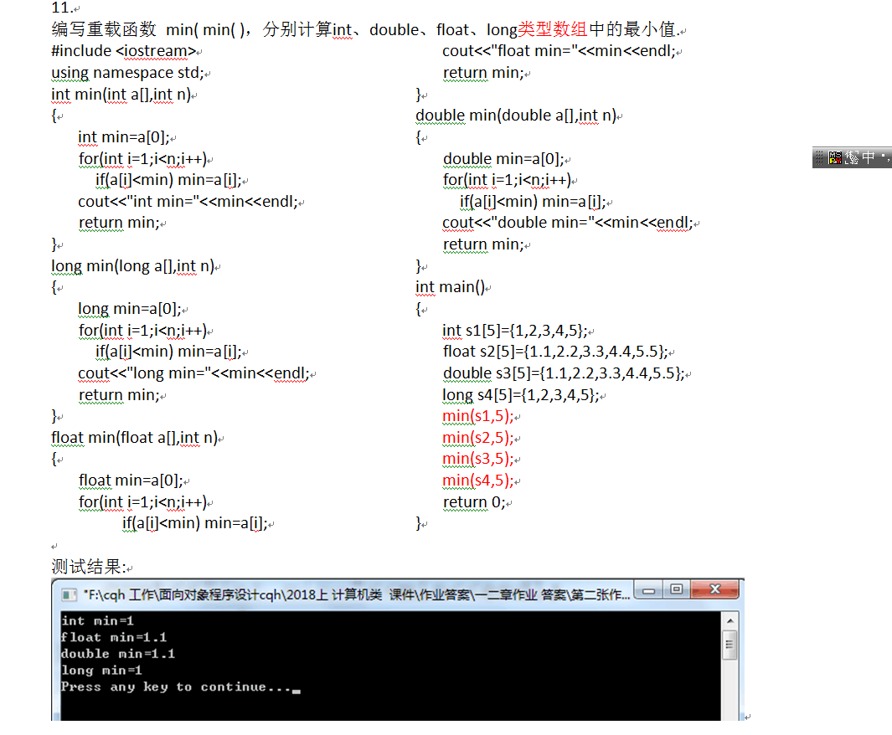Toggle the 中 Chinese/English input mode

coord(869,157)
